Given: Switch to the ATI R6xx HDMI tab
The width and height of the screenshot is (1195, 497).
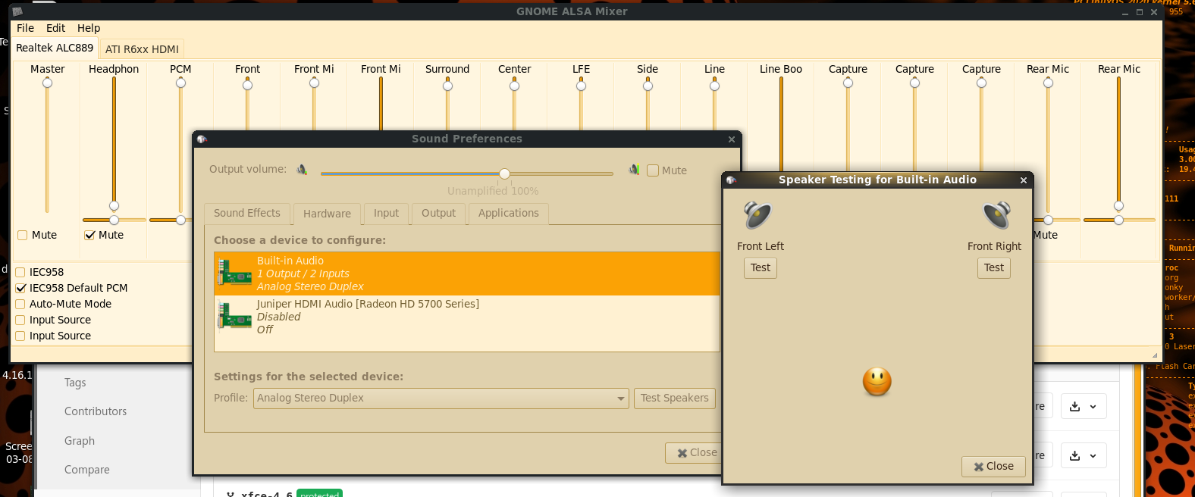Looking at the screenshot, I should click(142, 49).
